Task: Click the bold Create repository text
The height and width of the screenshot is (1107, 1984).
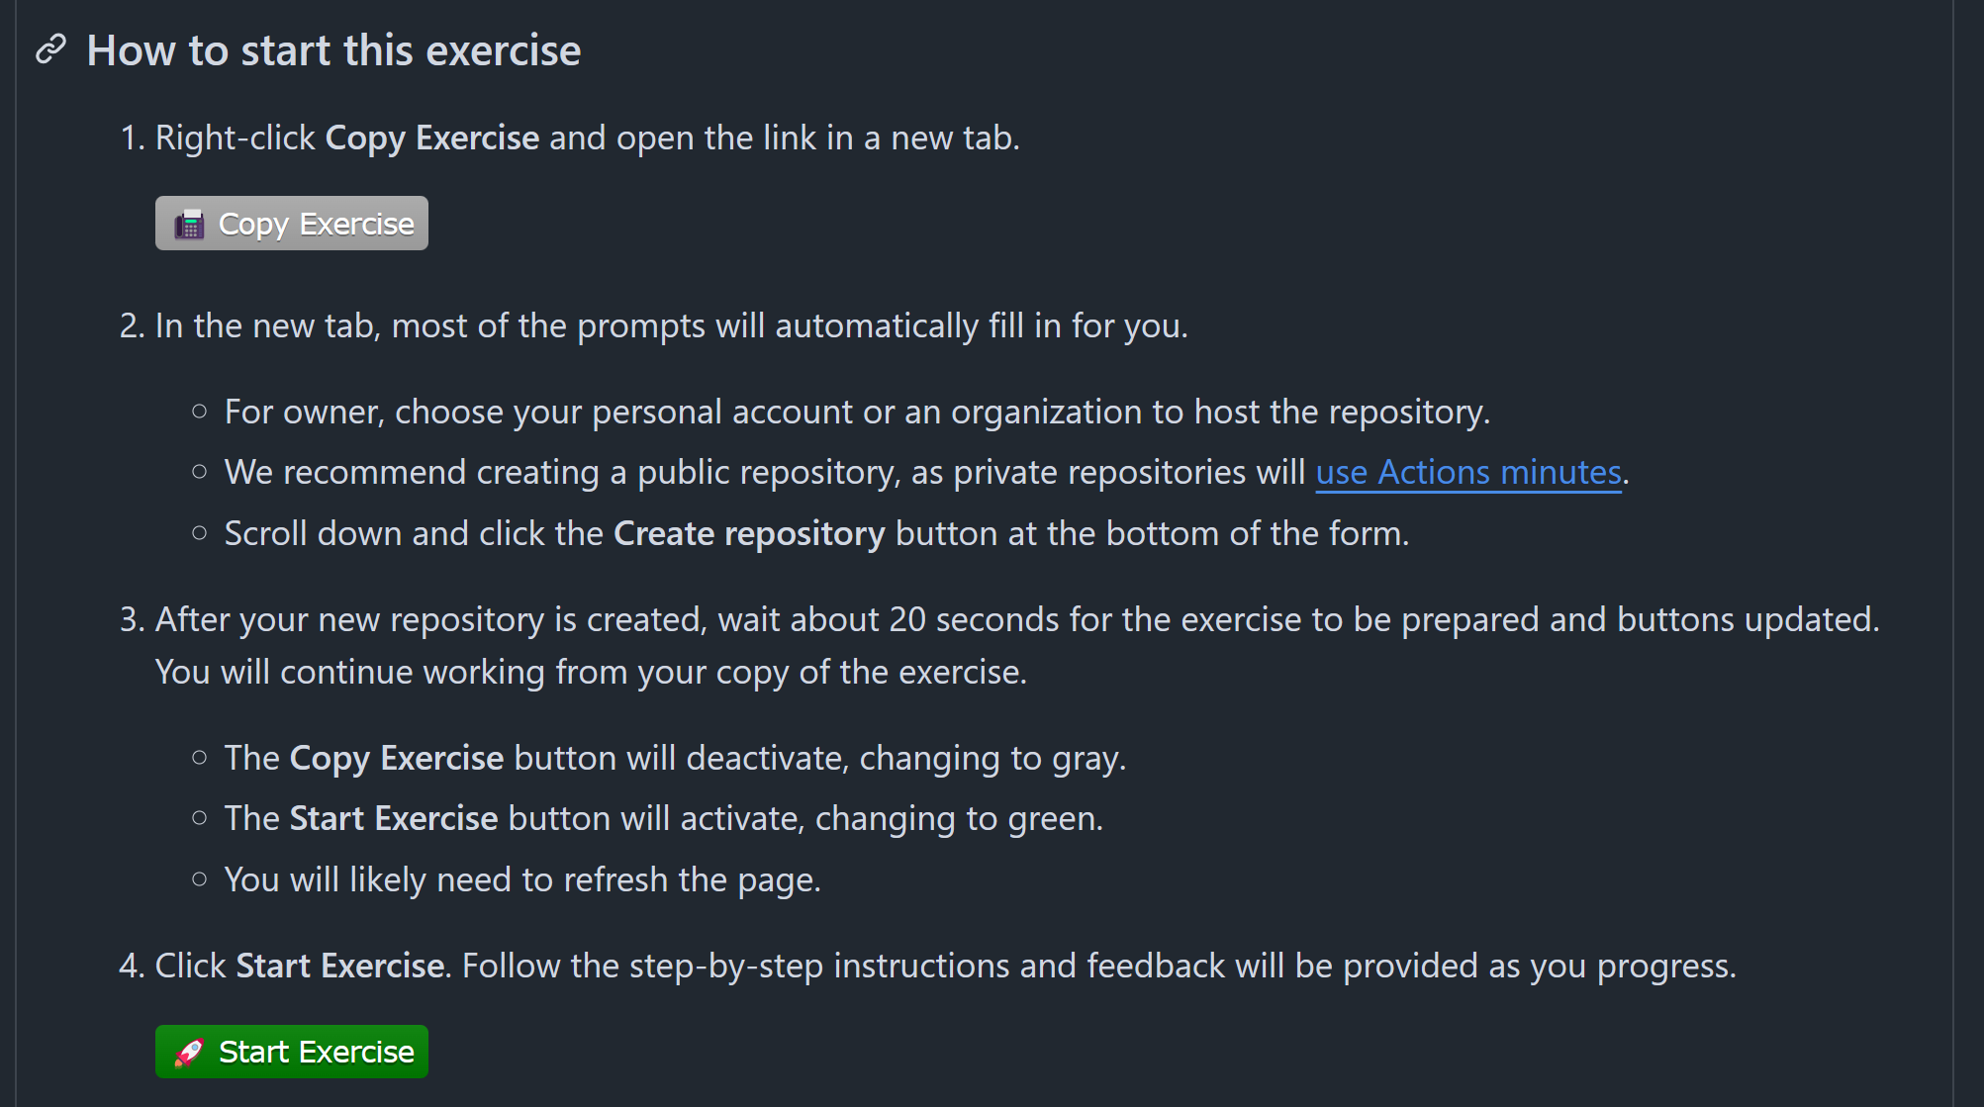Action: (749, 533)
